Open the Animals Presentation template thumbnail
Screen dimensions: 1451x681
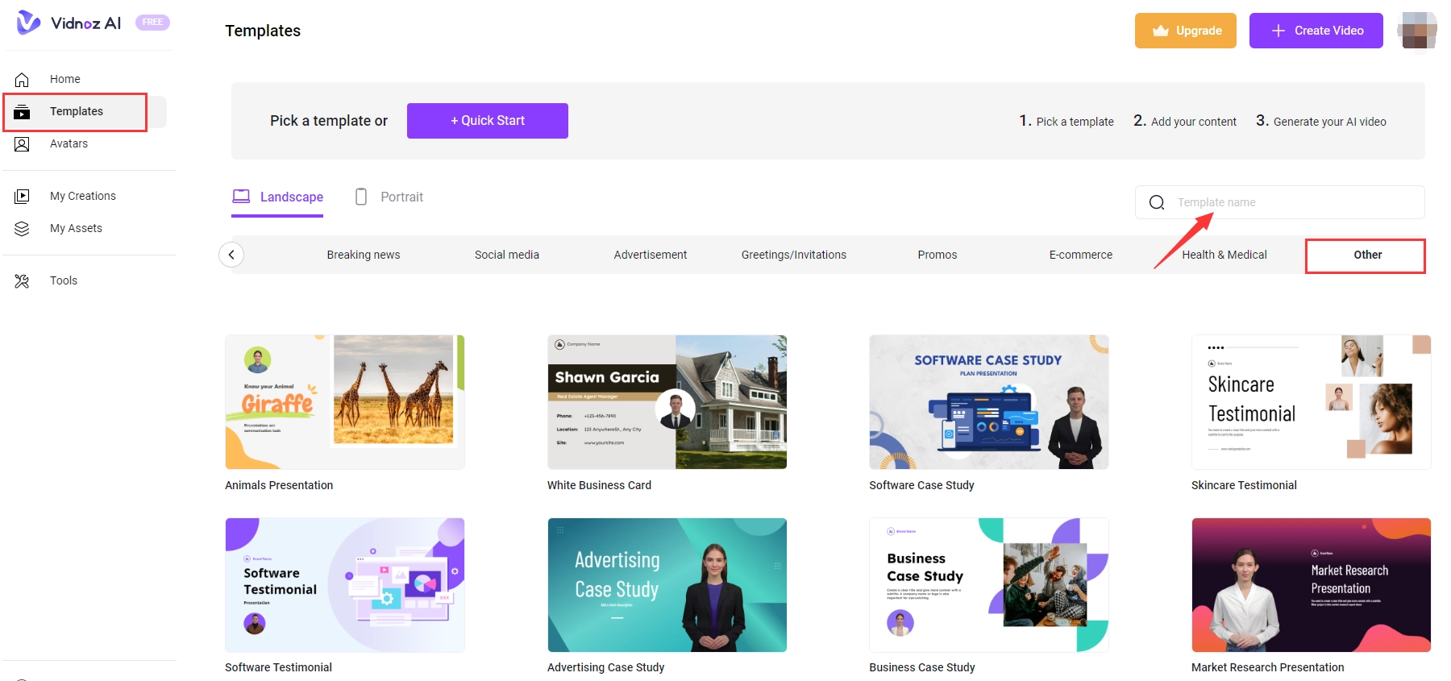pos(345,402)
